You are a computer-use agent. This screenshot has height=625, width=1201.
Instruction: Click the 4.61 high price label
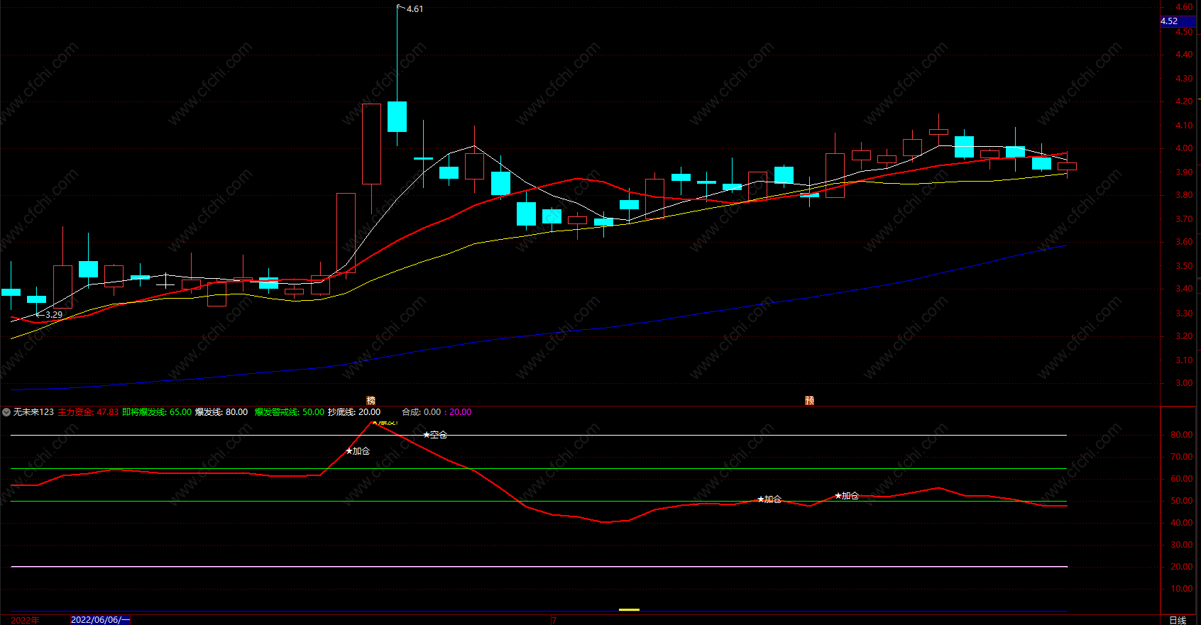pos(415,9)
